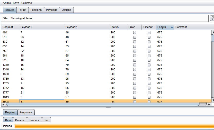
Task: Toggle Error checkbox for request 1339
Action: 135,65
